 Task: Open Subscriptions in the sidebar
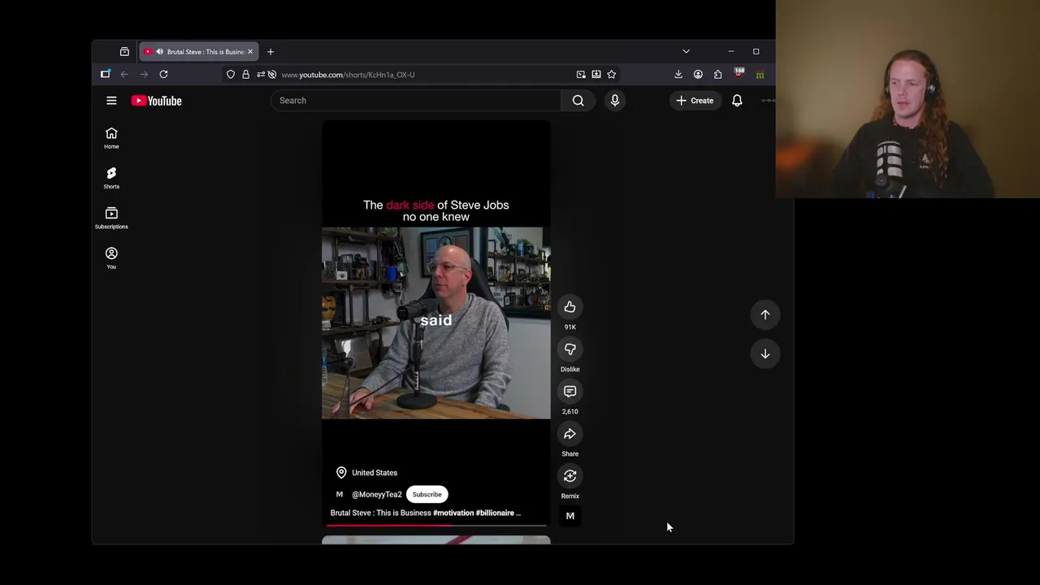pos(111,218)
